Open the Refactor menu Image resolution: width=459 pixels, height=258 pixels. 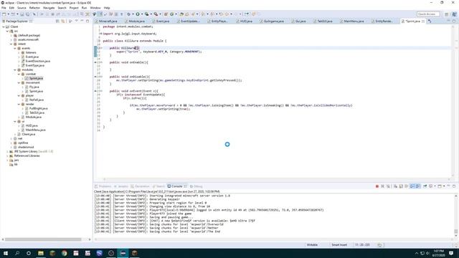pyautogui.click(x=34, y=8)
